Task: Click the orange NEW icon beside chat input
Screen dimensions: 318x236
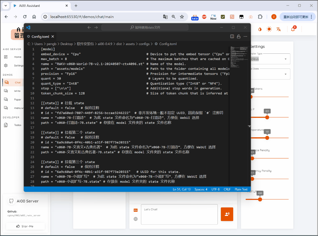Action: [136, 210]
